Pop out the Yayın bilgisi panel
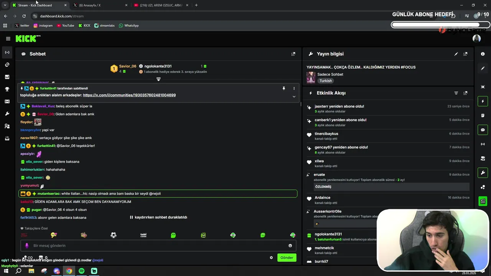Image resolution: width=491 pixels, height=276 pixels. tap(465, 54)
